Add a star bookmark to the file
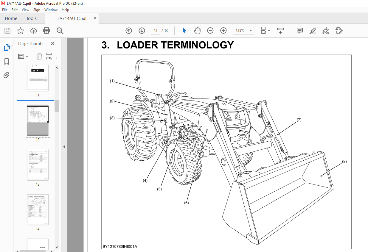 (20, 31)
